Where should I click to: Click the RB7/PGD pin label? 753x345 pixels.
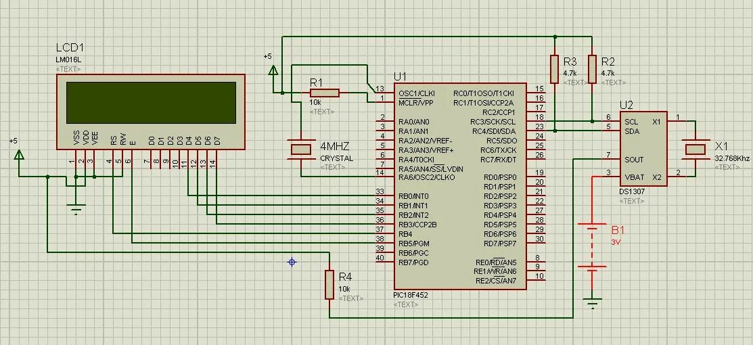[413, 263]
